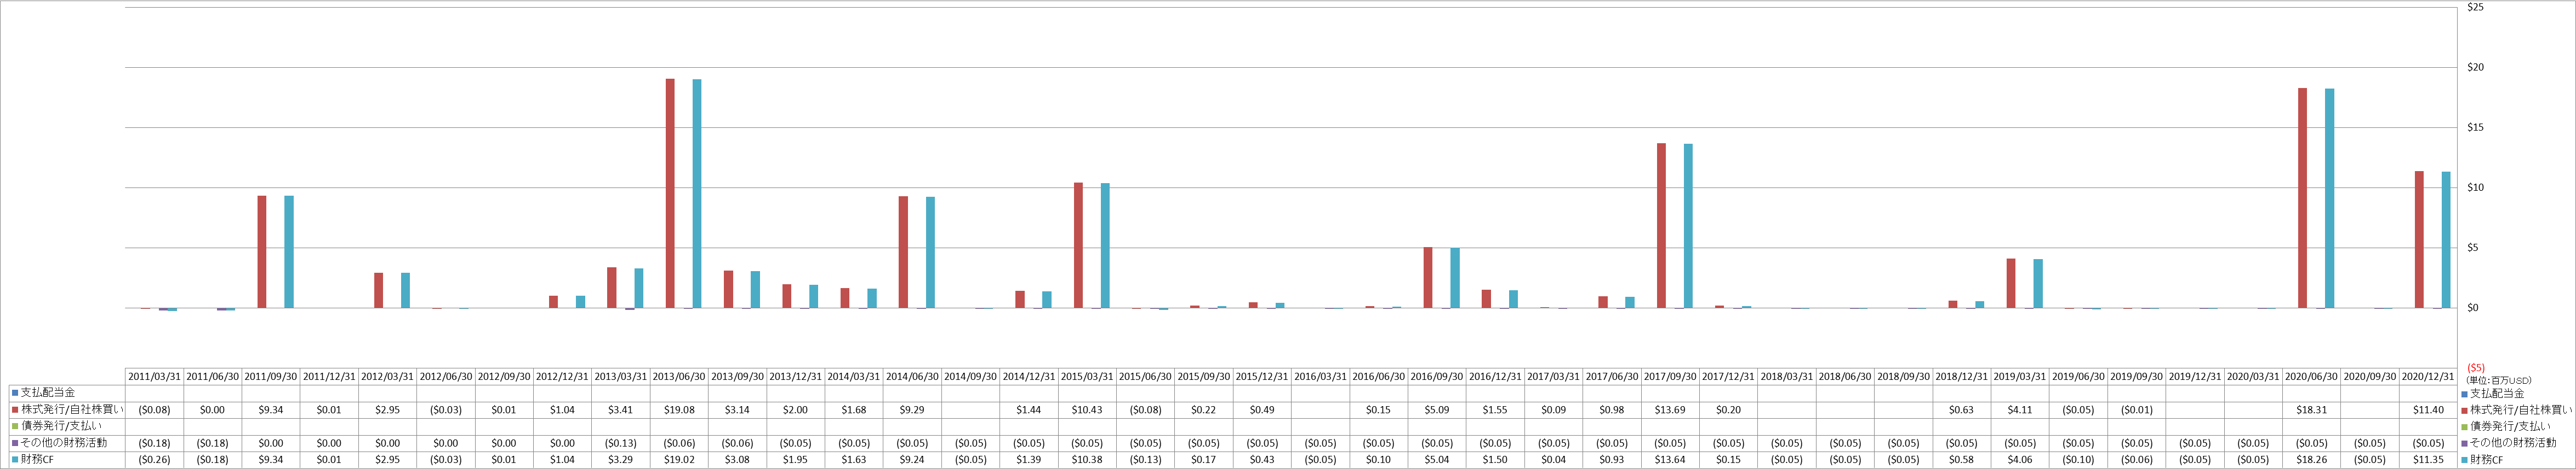Select the teal 財務CF bar for 2015/03/31

(x=1105, y=245)
